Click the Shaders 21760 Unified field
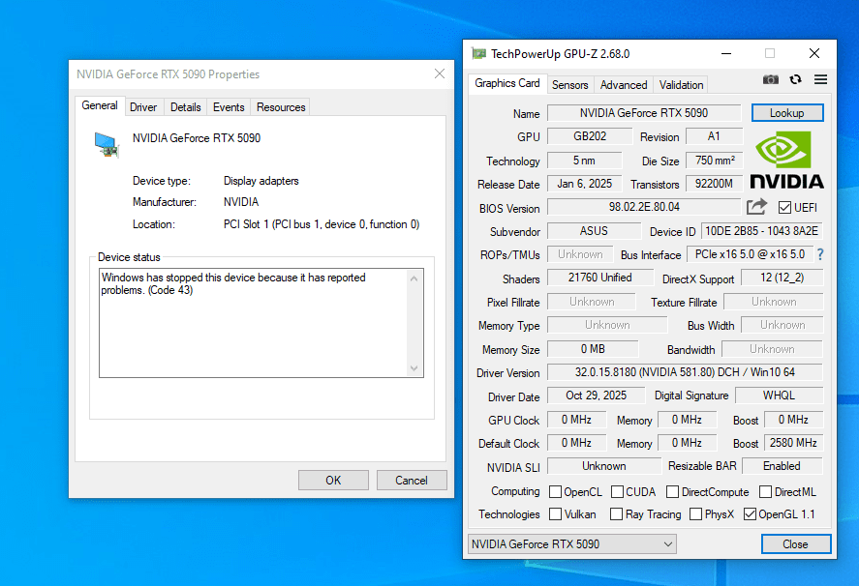The image size is (859, 586). tap(599, 278)
